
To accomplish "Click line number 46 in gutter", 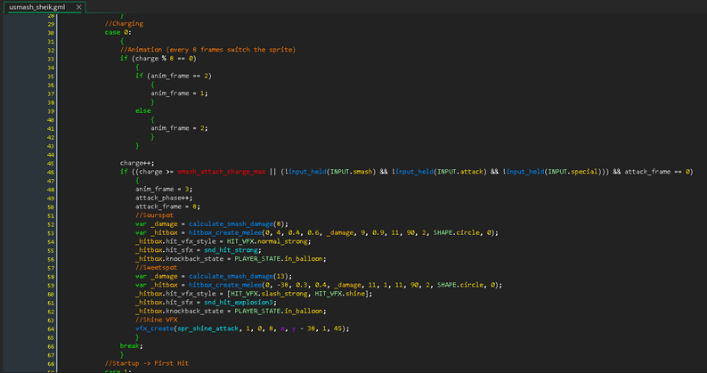I will tap(51, 172).
